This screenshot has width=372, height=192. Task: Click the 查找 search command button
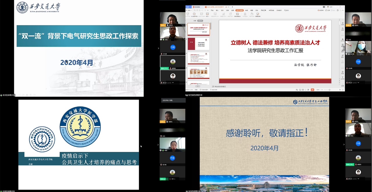click(286, 10)
